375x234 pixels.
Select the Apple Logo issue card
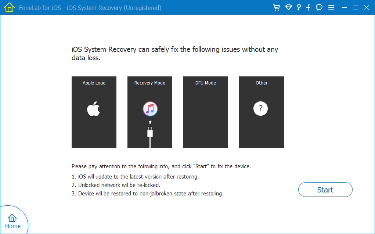coord(94,112)
